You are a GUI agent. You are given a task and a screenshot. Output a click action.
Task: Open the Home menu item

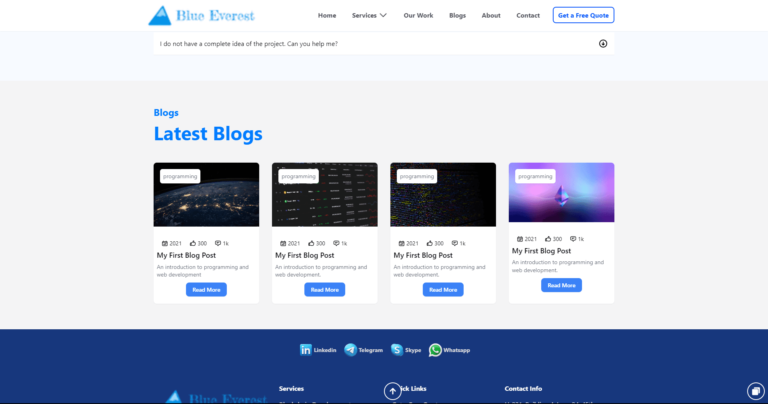tap(327, 15)
